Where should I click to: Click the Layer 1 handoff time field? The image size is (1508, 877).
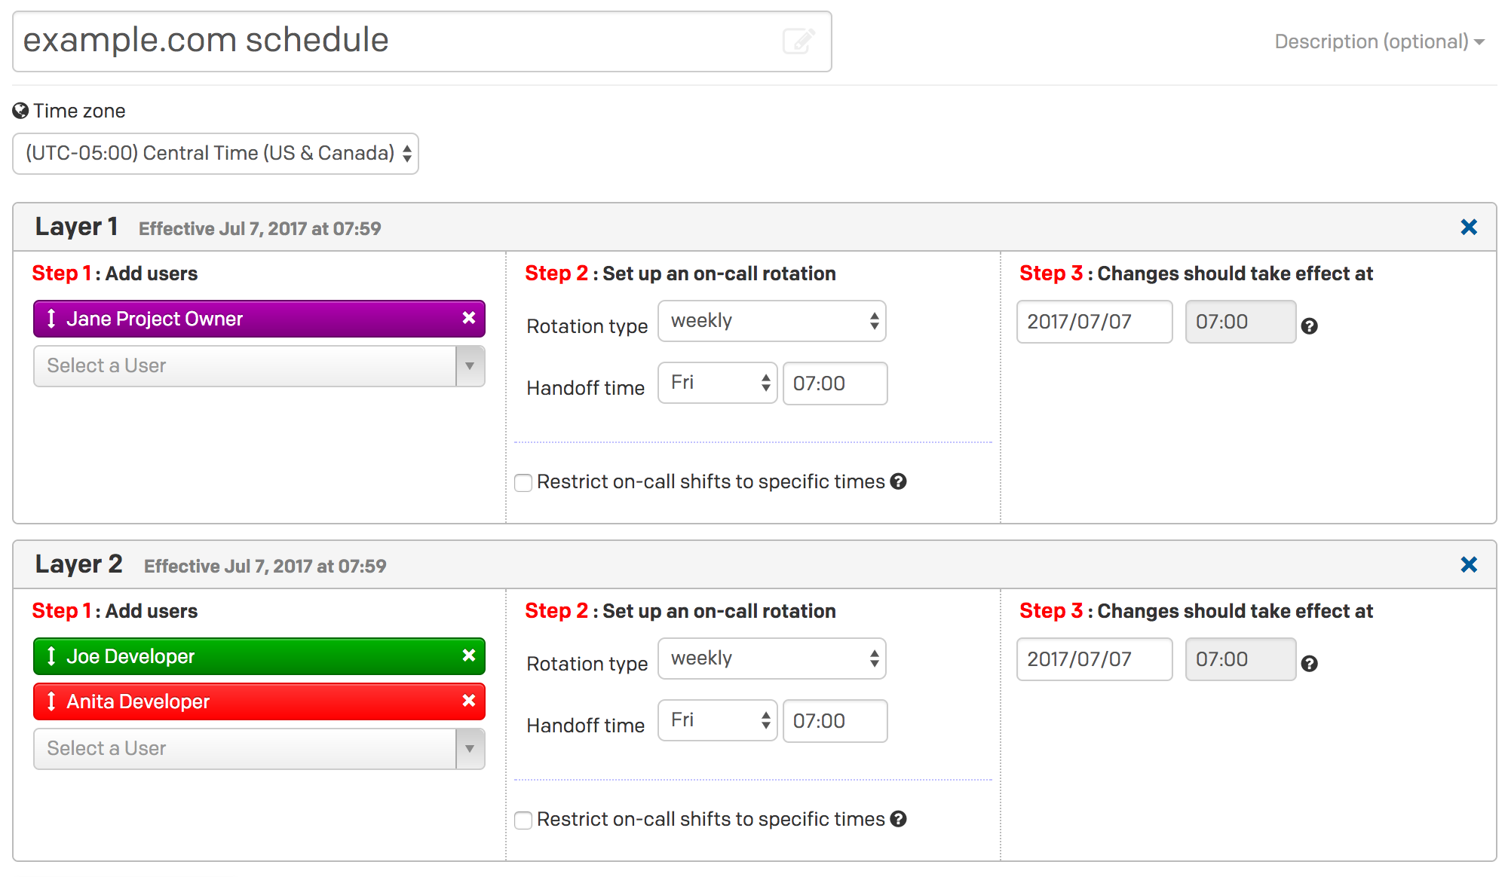[x=834, y=383]
